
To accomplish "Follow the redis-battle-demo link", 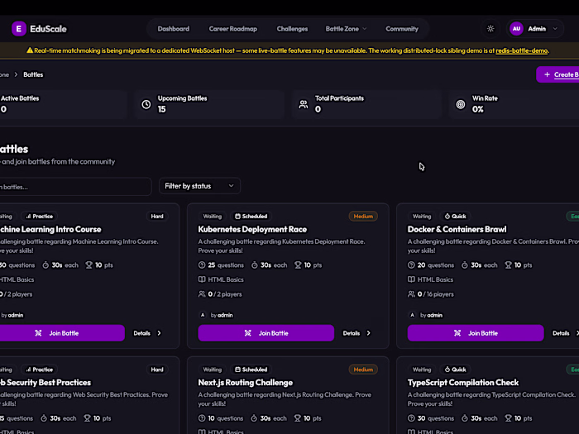I will click(x=521, y=50).
